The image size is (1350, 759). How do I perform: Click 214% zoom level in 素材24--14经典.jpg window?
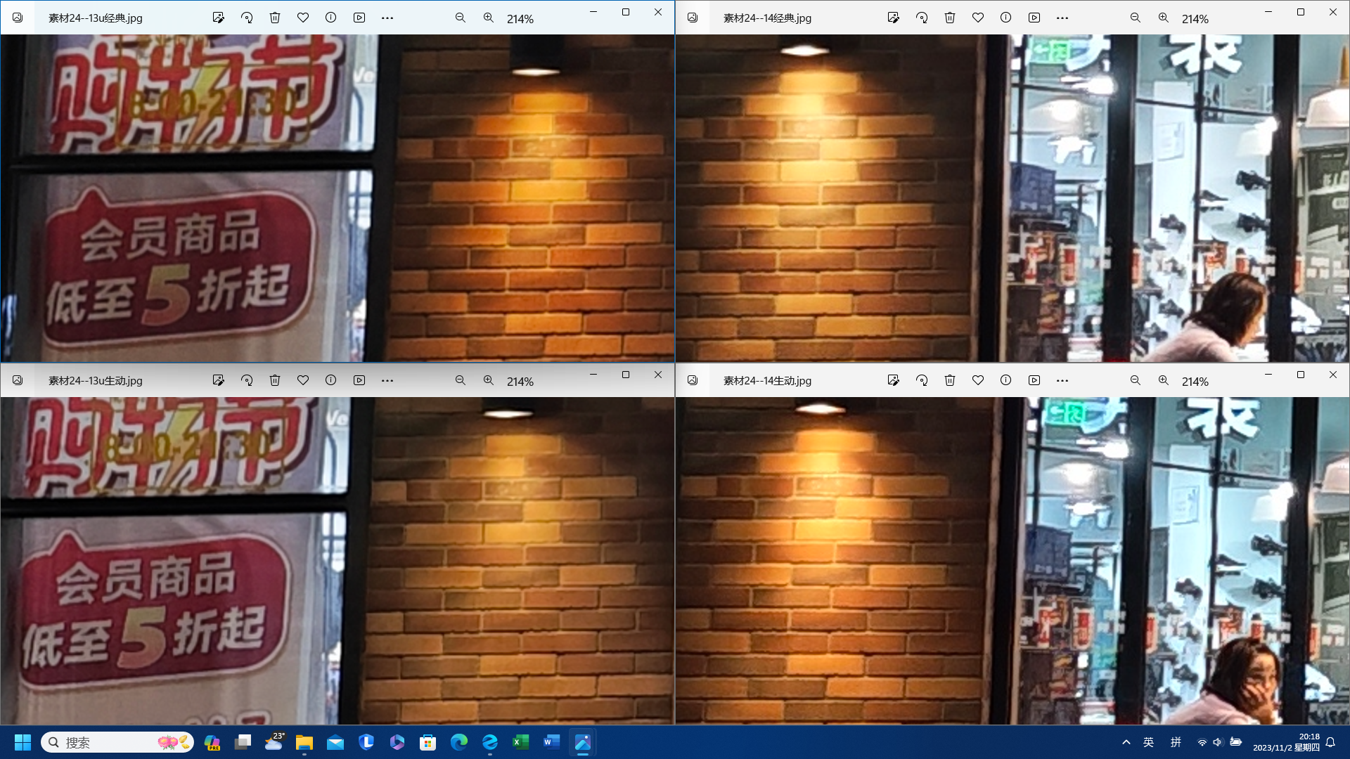tap(1195, 19)
